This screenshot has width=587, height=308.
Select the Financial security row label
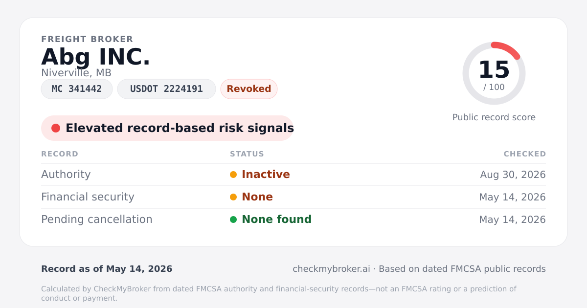(88, 197)
